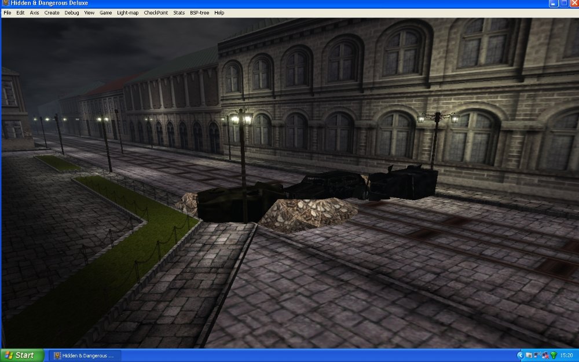This screenshot has width=579, height=362.
Task: Select Hidden & Dangerous taskbar button
Action: 85,356
